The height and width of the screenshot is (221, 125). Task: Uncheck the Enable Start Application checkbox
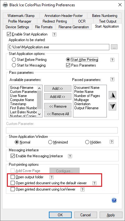[x=9, y=34]
